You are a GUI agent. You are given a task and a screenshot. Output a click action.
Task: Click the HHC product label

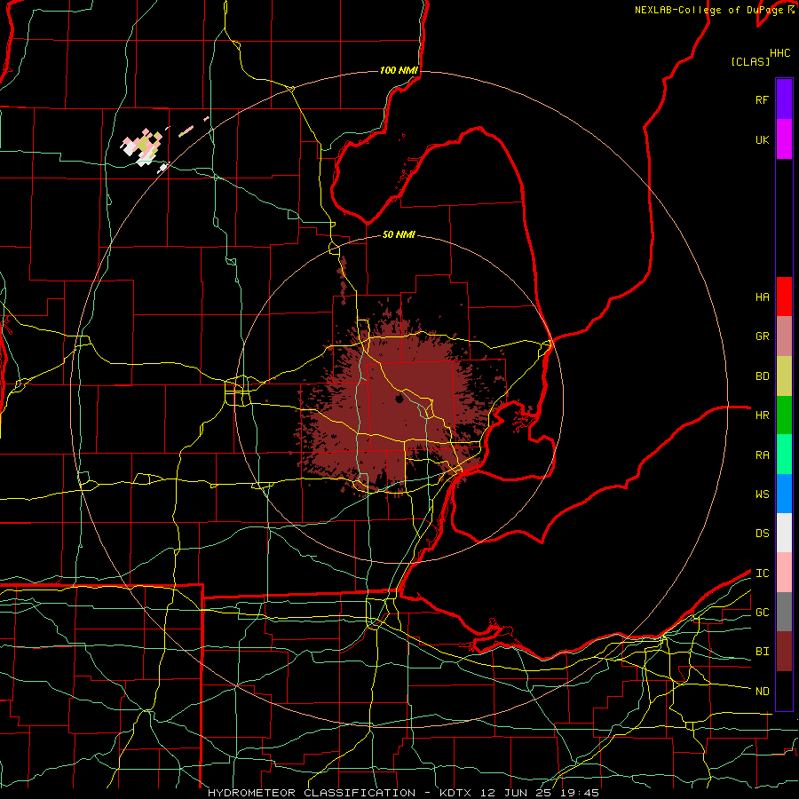point(780,53)
